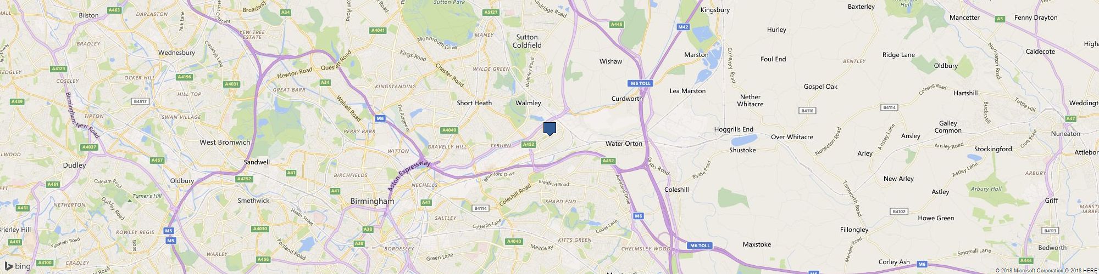Click the Coleshill place label

coord(676,190)
